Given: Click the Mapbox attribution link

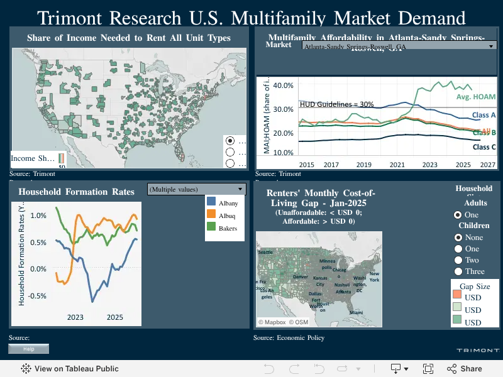Looking at the screenshot, I should pyautogui.click(x=272, y=322).
